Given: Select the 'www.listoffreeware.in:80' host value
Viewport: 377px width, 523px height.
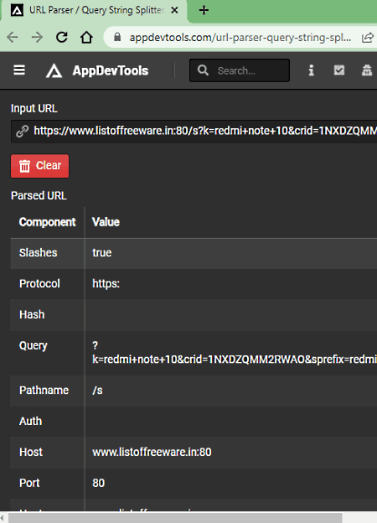Looking at the screenshot, I should 152,452.
